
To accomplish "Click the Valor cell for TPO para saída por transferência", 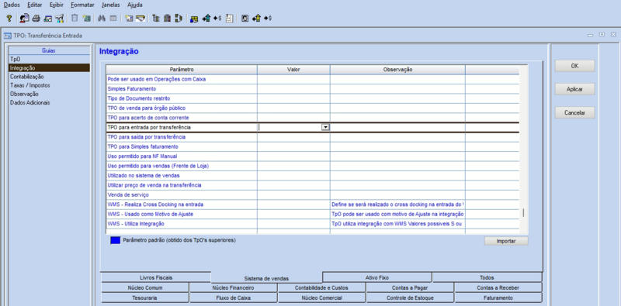I will coord(293,137).
